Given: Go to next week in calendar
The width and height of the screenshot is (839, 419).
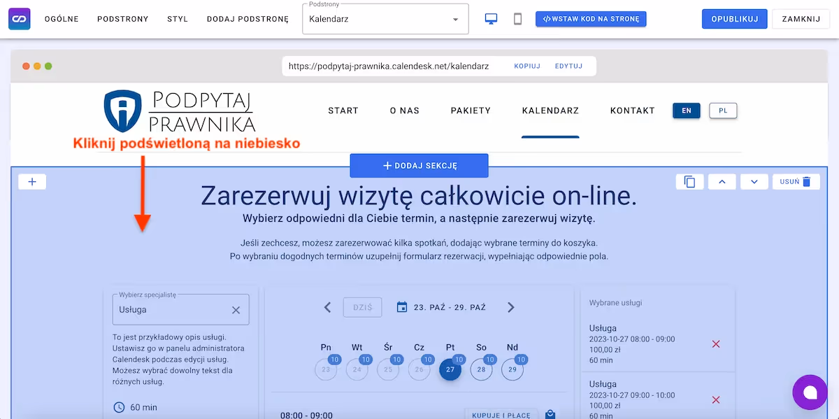Looking at the screenshot, I should (511, 307).
